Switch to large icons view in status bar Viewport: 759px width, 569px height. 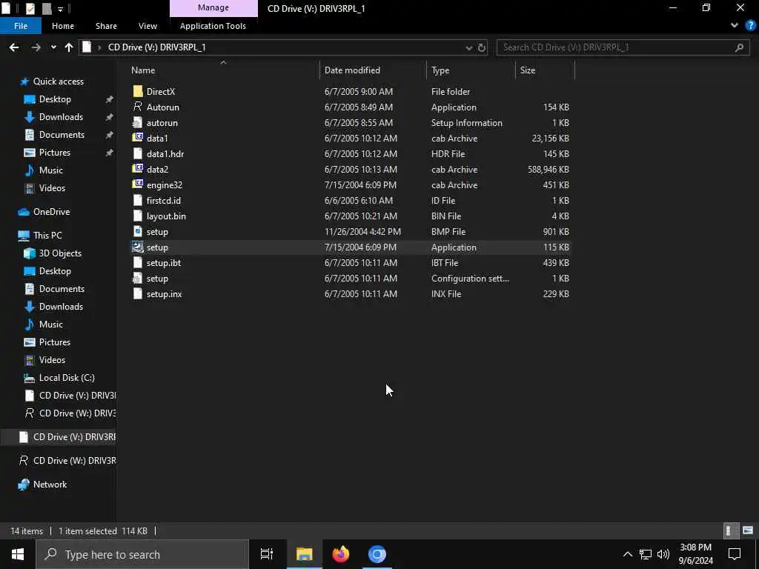click(747, 530)
